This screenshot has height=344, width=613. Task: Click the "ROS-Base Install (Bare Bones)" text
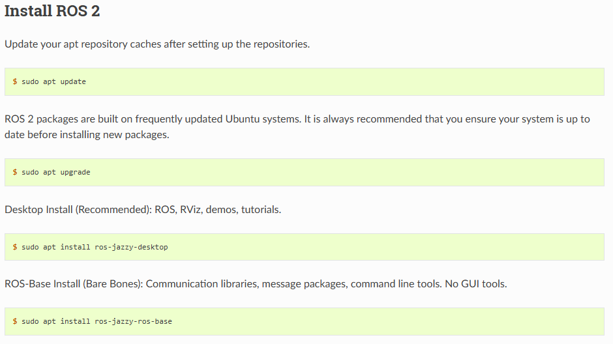coord(74,284)
